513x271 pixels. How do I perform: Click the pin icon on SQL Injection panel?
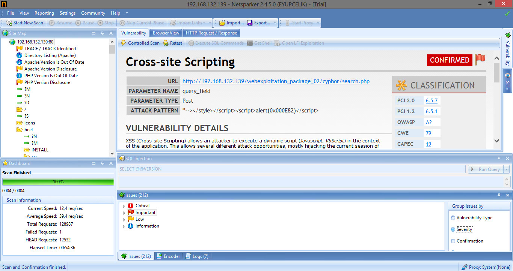(x=499, y=159)
